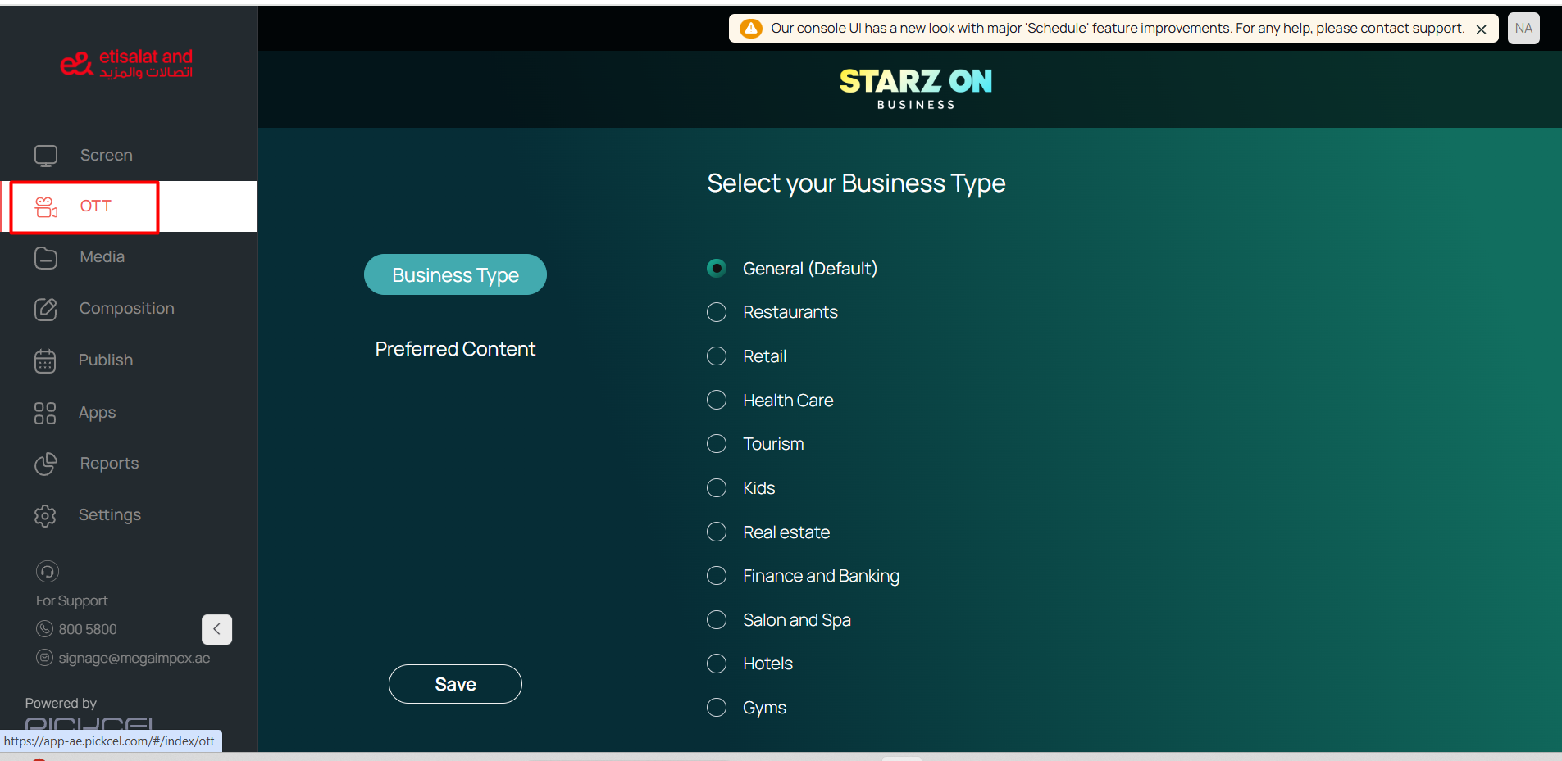Click the Publish calendar icon
This screenshot has height=761, width=1562.
[x=46, y=360]
